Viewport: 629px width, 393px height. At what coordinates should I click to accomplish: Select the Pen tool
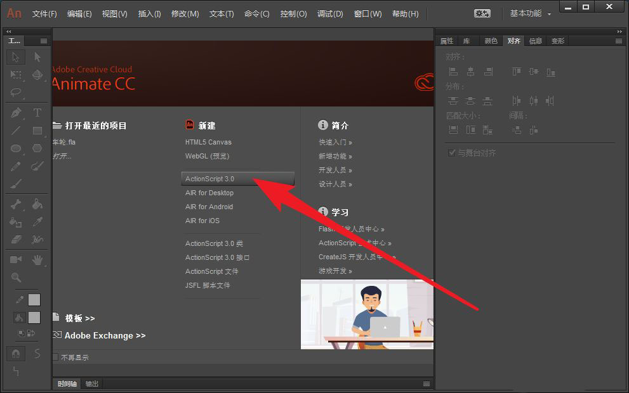(16, 113)
